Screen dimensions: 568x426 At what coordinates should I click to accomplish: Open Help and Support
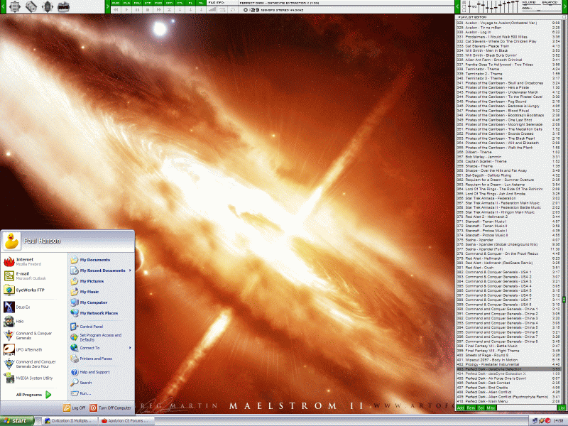[101, 372]
